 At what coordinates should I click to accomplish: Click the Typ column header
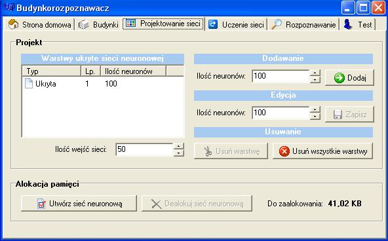click(x=52, y=71)
